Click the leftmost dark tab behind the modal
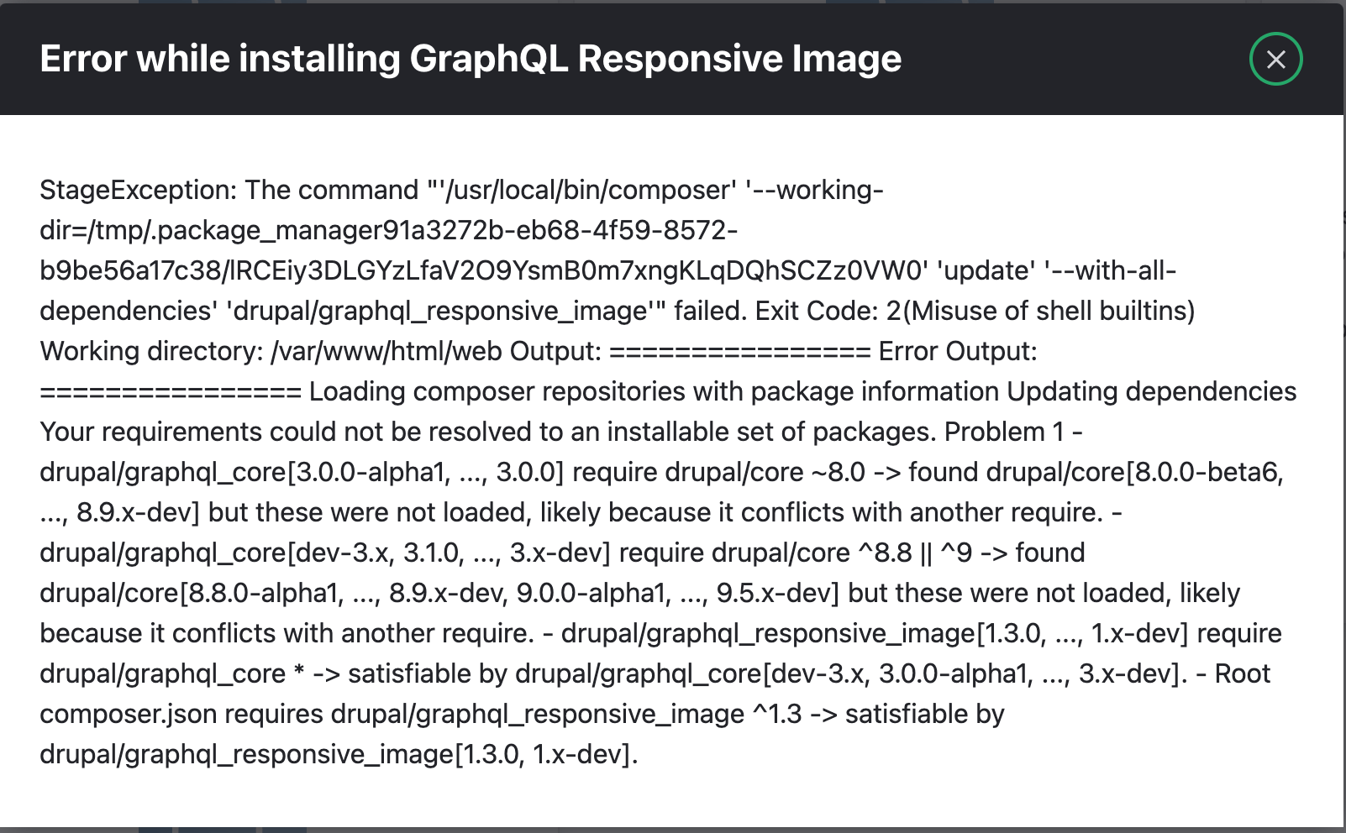1346x833 pixels. 156,829
